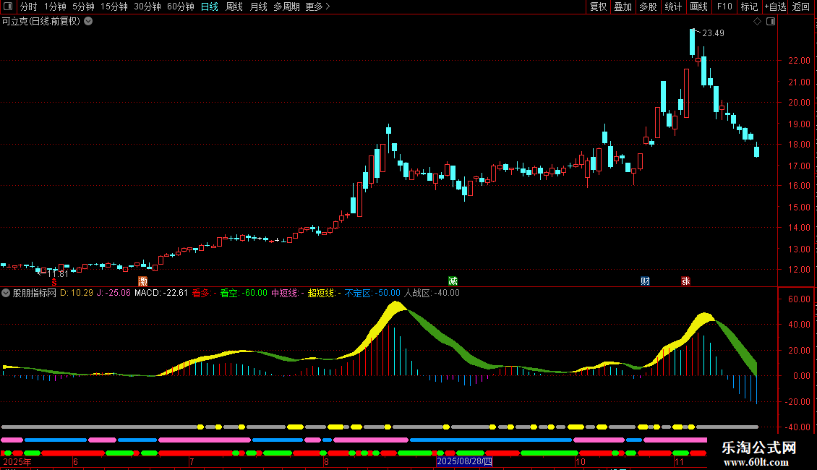Open dropdown before 股朋指标网 indicator
Screen dimensions: 817x470
[6, 293]
